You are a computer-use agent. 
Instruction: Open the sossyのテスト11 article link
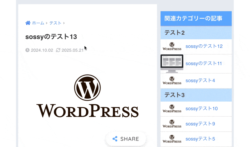203,63
